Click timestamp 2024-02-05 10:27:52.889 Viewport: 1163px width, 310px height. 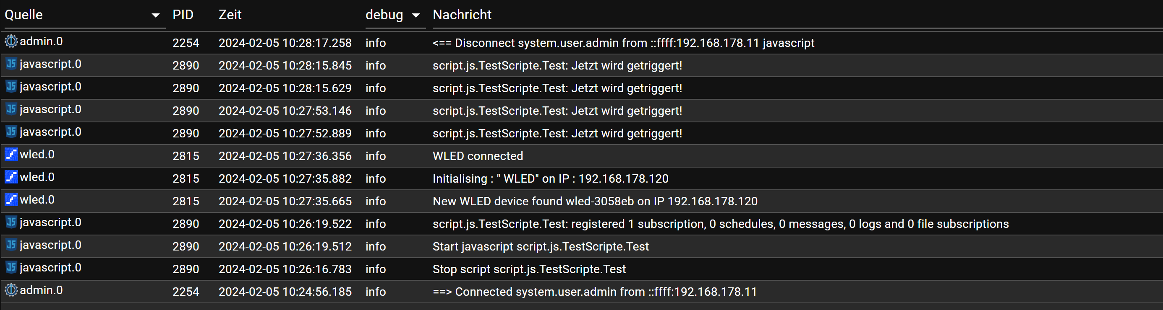[x=285, y=133]
